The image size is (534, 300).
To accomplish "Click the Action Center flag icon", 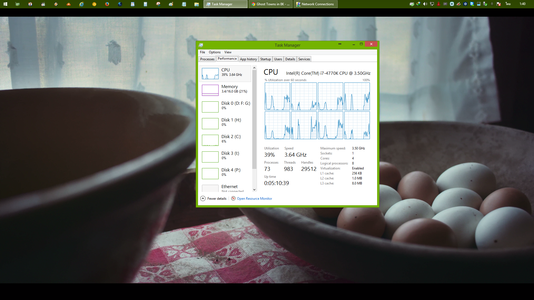I will point(499,4).
